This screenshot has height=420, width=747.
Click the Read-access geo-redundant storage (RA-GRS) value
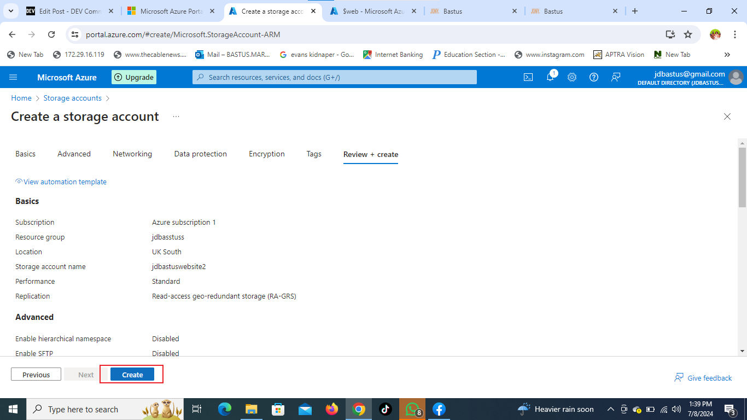[x=224, y=296]
